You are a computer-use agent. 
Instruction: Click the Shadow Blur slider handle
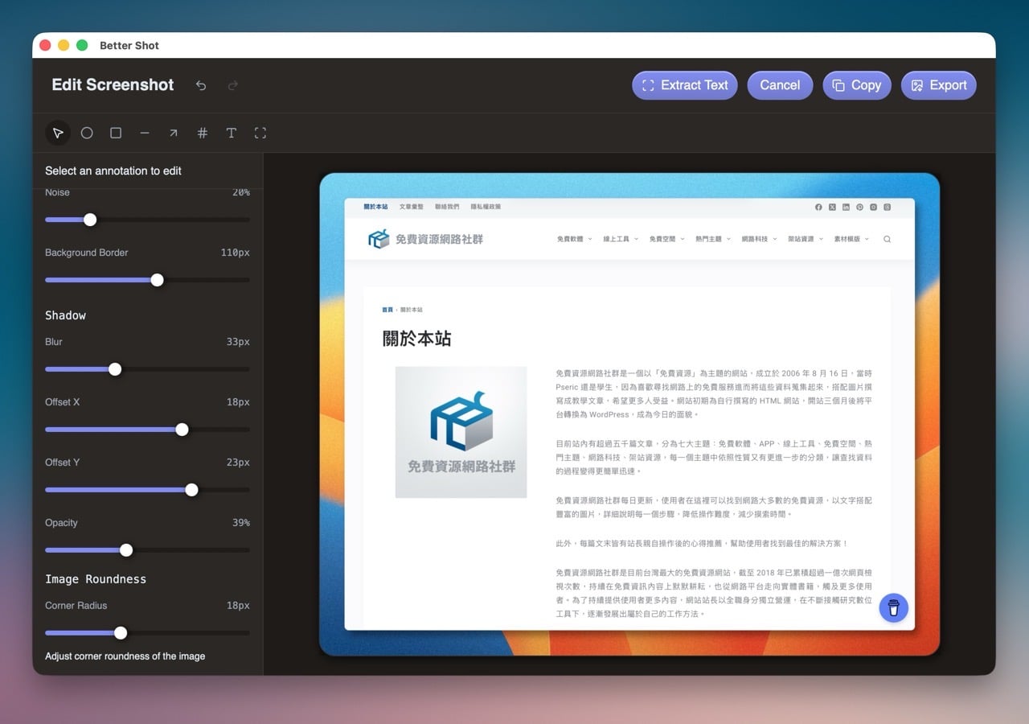coord(115,369)
